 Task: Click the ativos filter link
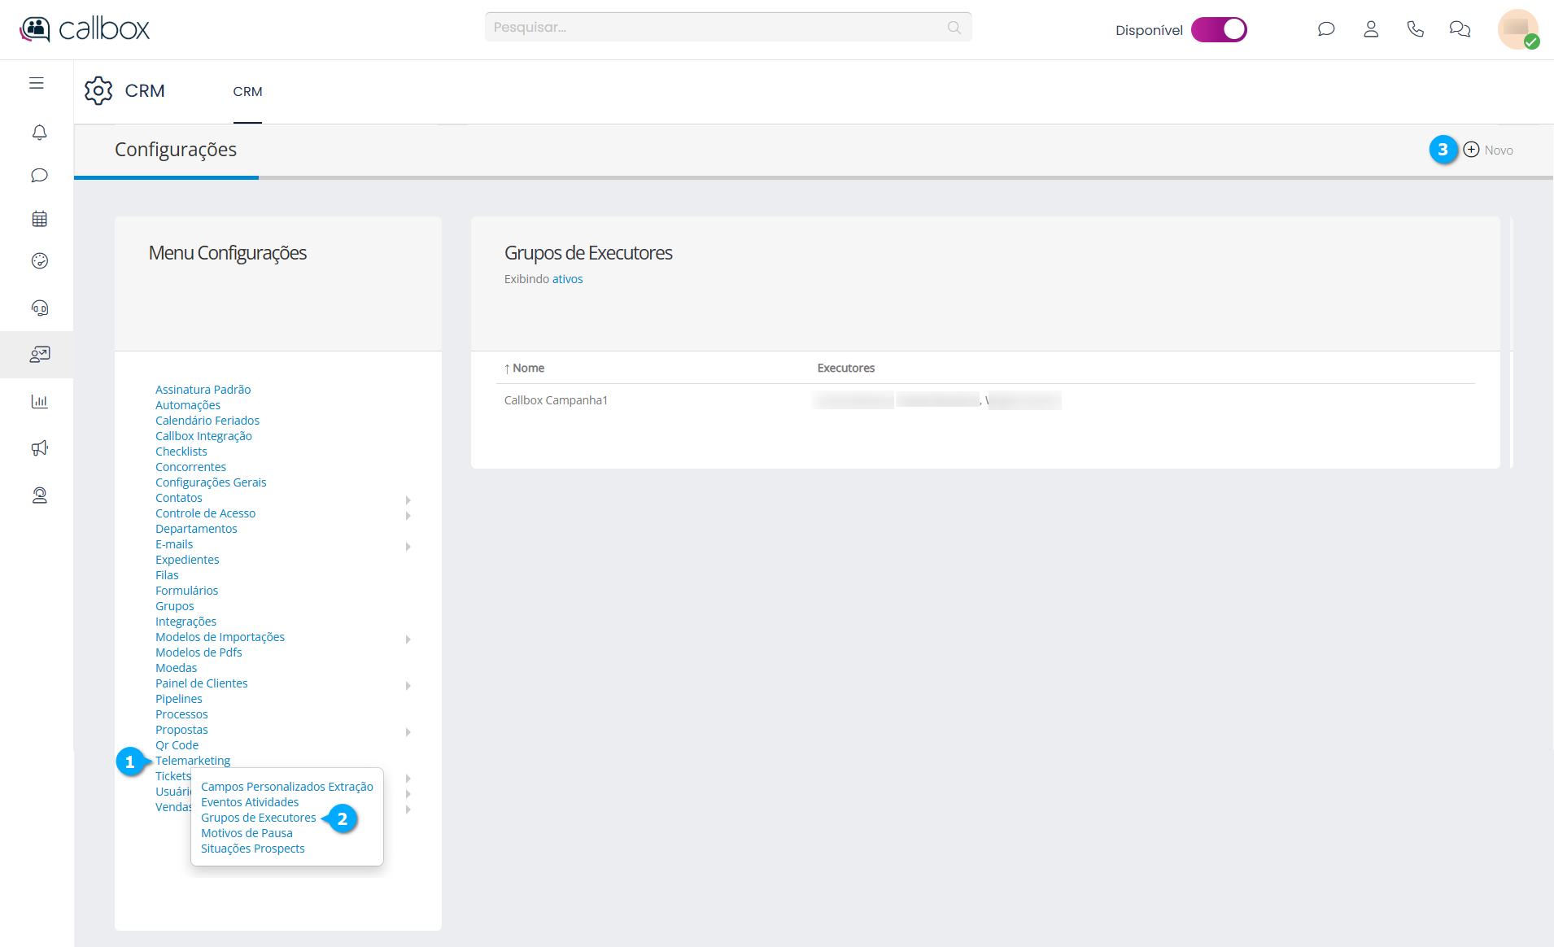pyautogui.click(x=567, y=279)
